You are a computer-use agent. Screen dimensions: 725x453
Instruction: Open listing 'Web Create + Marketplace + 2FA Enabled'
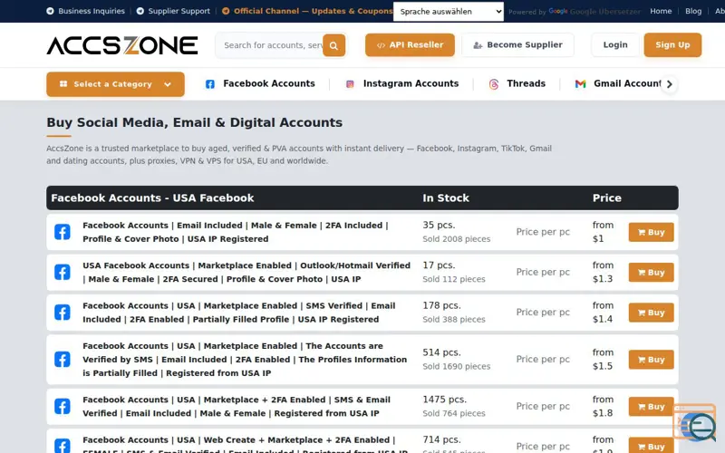245,445
